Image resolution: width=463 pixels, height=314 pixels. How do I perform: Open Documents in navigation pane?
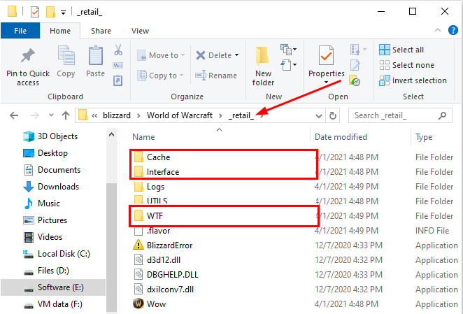(x=52, y=170)
